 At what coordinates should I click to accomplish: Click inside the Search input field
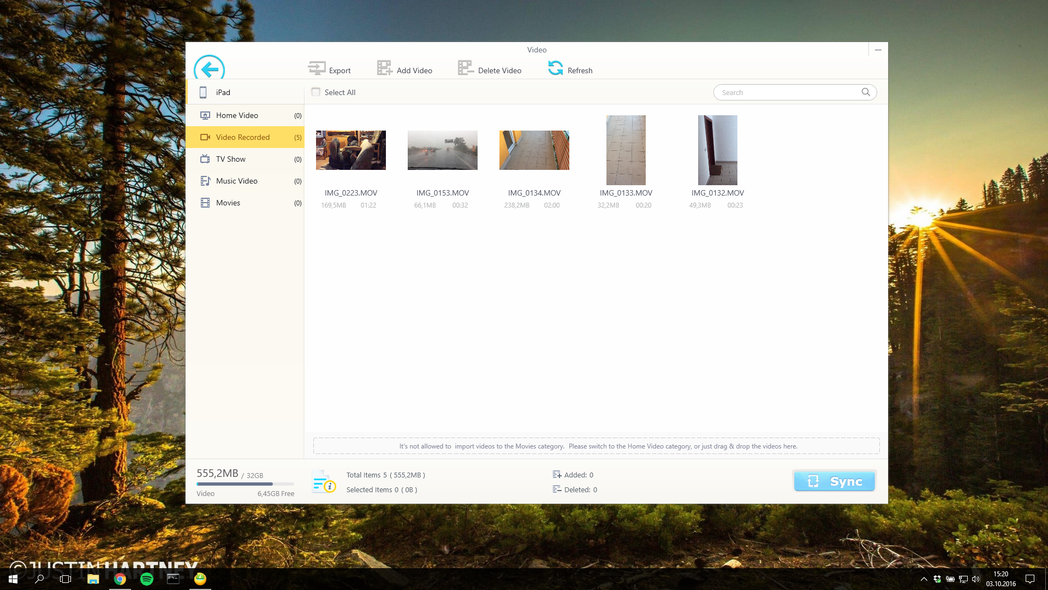coord(786,92)
